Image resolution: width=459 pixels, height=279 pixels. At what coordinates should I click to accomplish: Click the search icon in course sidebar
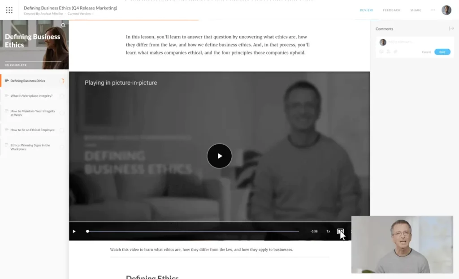point(63,25)
